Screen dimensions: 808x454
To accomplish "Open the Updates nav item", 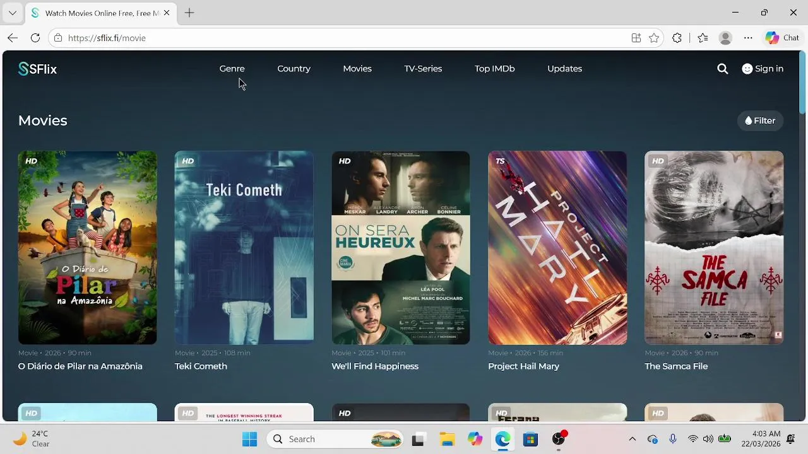I will click(x=564, y=69).
